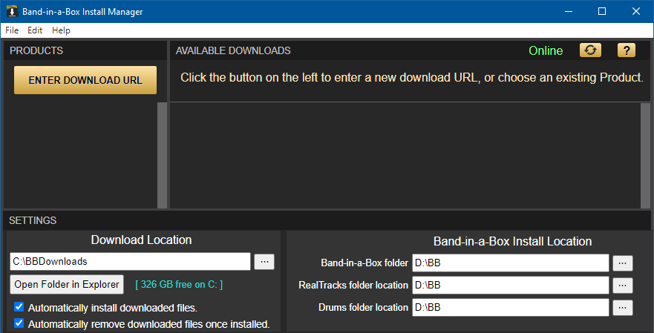Click the Band-in-a-Box folder path field
This screenshot has width=654, height=333.
click(511, 263)
